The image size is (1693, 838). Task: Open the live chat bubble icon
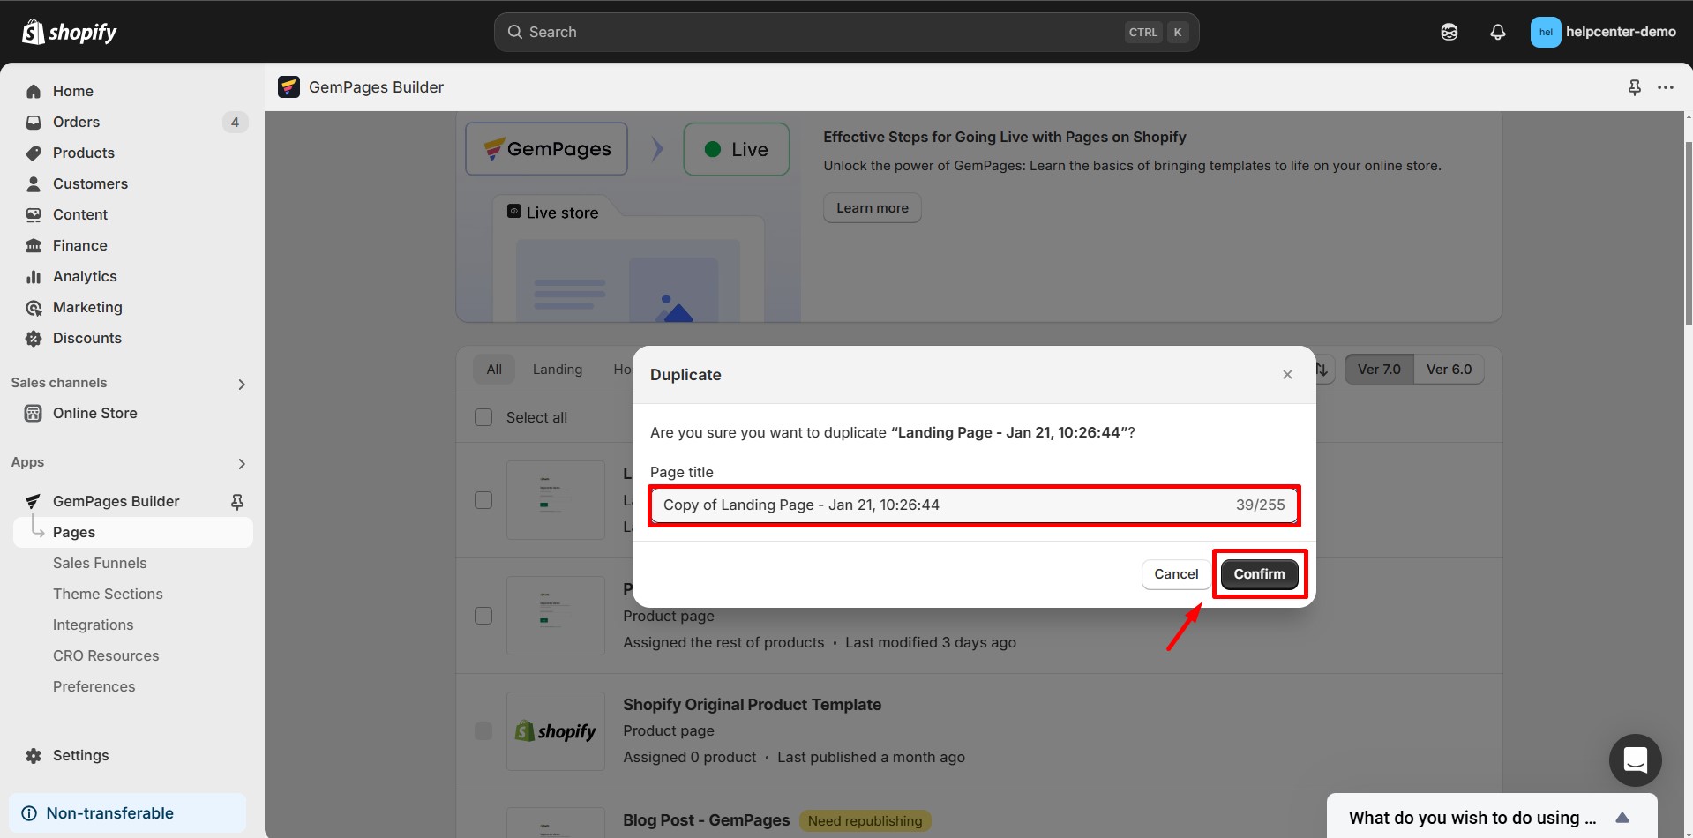point(1635,759)
